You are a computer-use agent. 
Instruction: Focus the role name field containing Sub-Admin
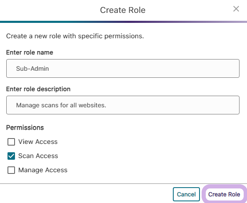(x=123, y=69)
